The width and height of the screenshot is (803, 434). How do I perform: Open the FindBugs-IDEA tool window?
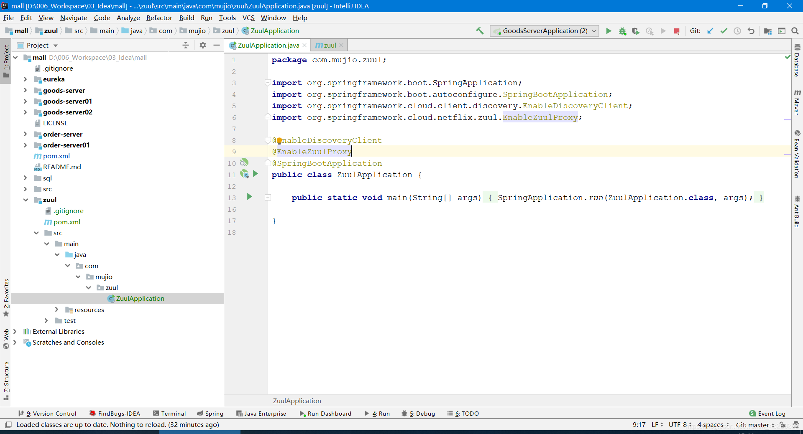coord(115,414)
